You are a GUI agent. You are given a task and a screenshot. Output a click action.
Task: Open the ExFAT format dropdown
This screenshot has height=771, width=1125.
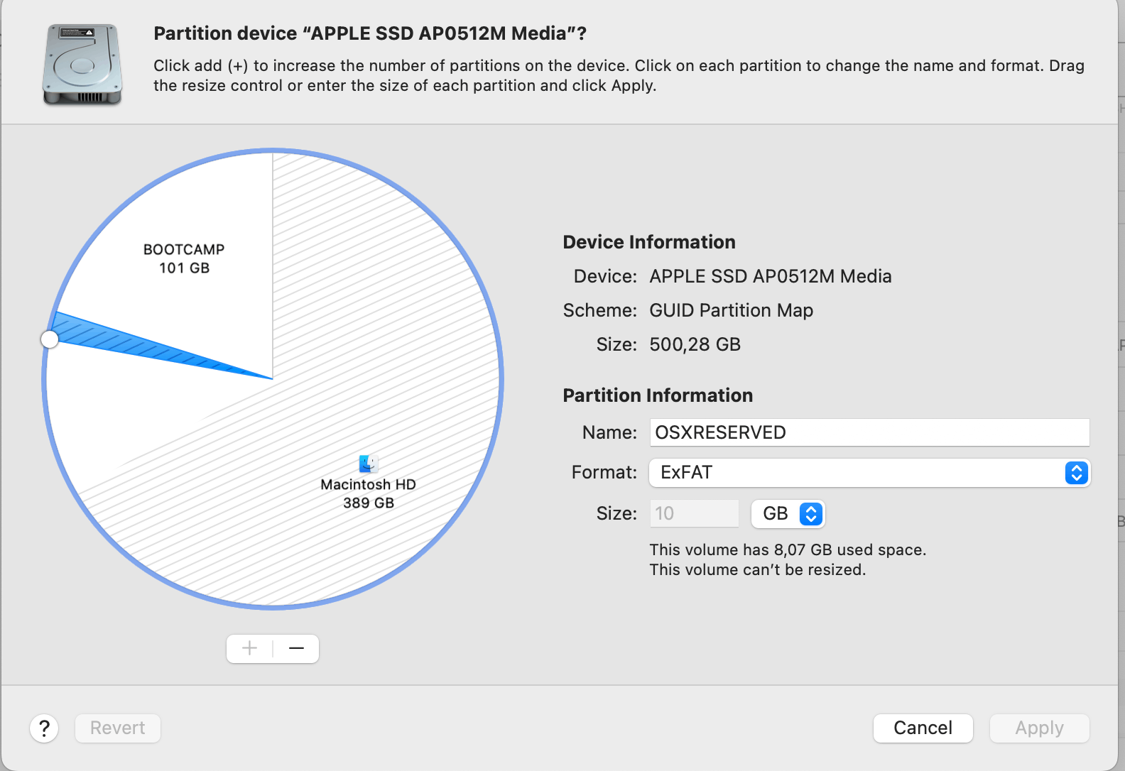click(x=869, y=473)
